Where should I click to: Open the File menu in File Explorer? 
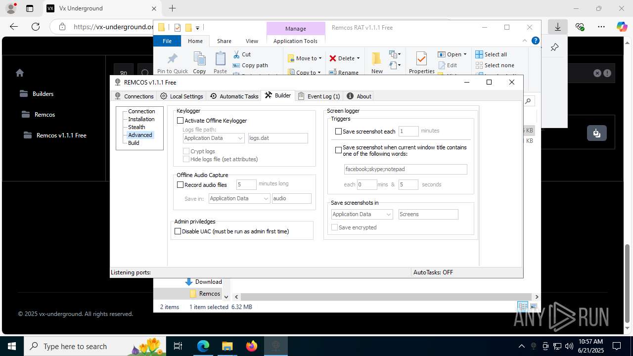pos(167,41)
